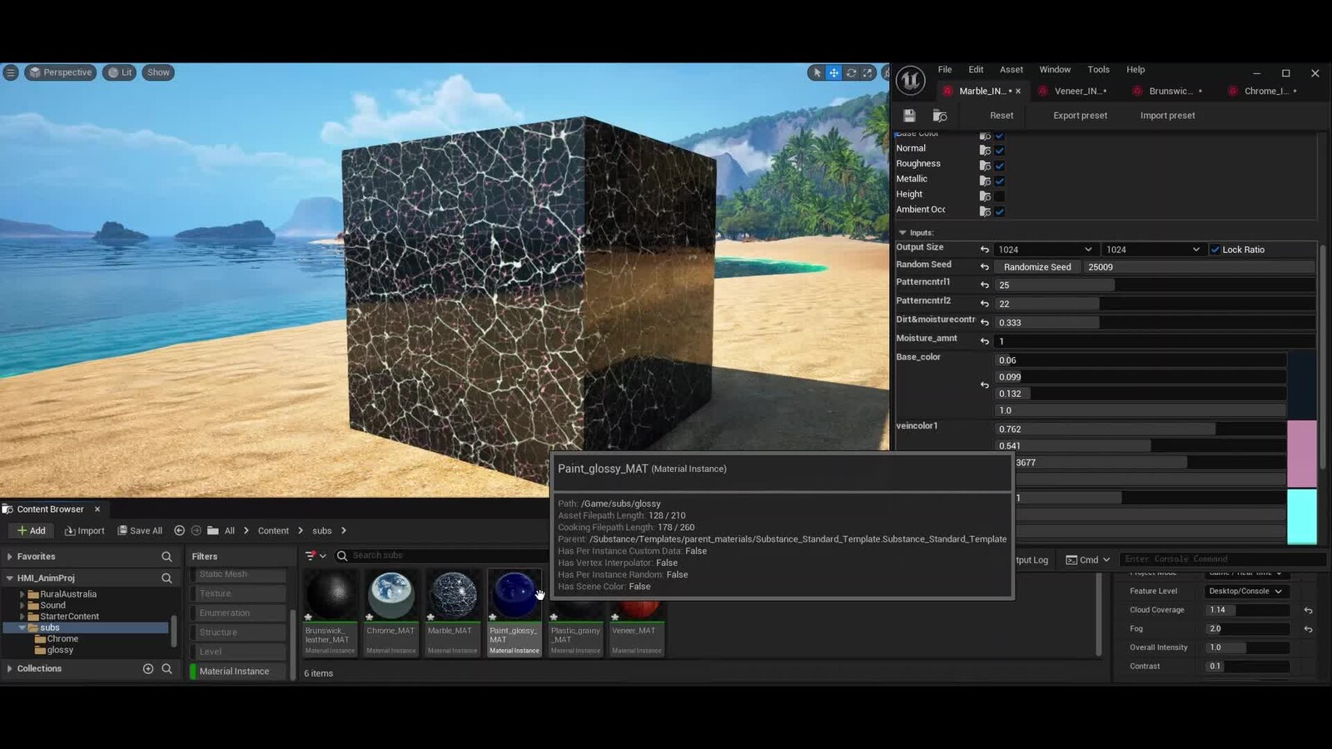The width and height of the screenshot is (1332, 749).
Task: Toggle the Metallic output checkbox
Action: [x=999, y=181]
